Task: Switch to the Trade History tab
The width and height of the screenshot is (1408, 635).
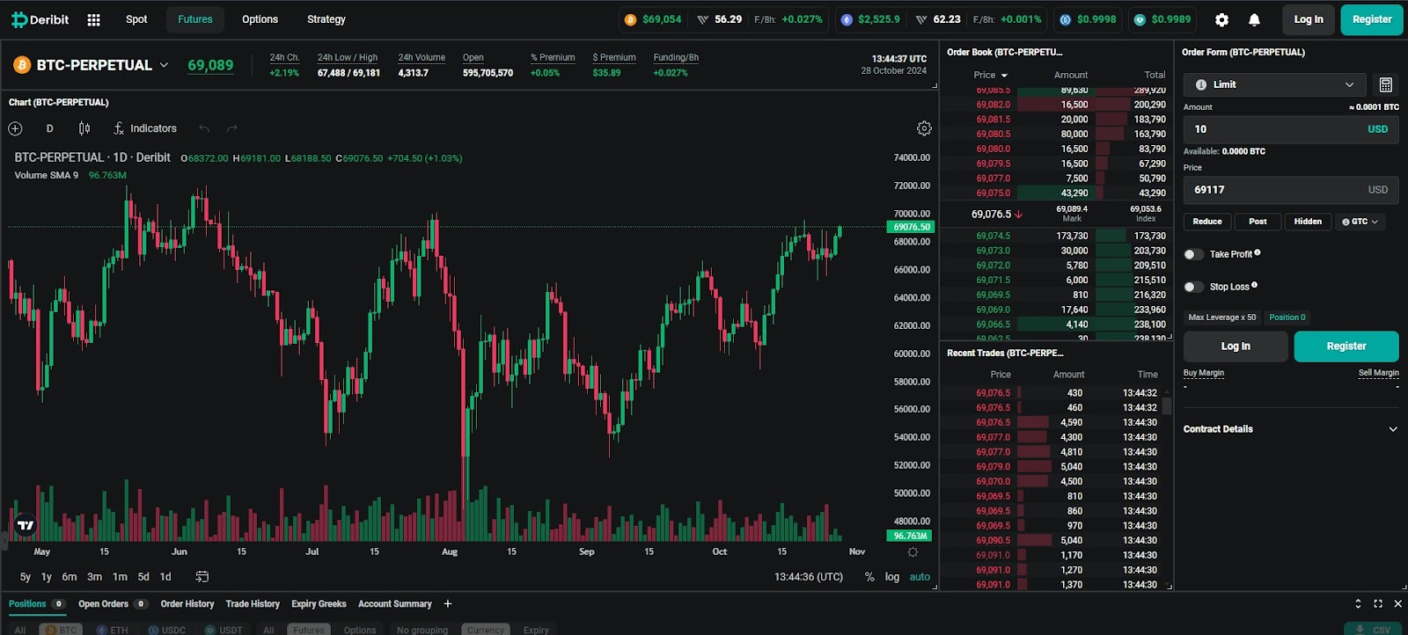Action: coord(253,603)
